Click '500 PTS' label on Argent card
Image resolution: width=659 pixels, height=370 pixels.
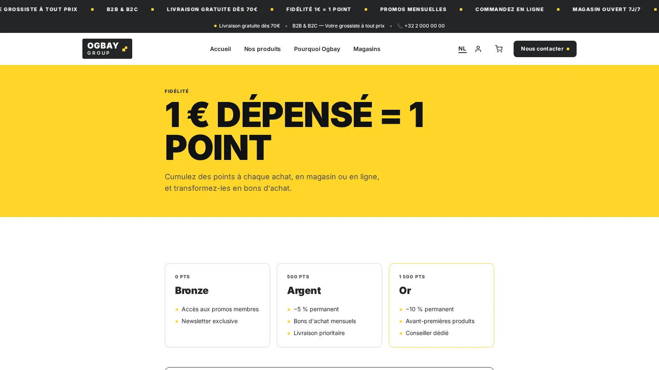point(298,277)
